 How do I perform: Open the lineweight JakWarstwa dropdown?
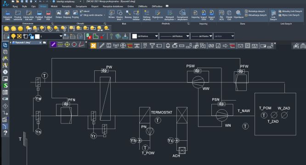(x=211, y=36)
